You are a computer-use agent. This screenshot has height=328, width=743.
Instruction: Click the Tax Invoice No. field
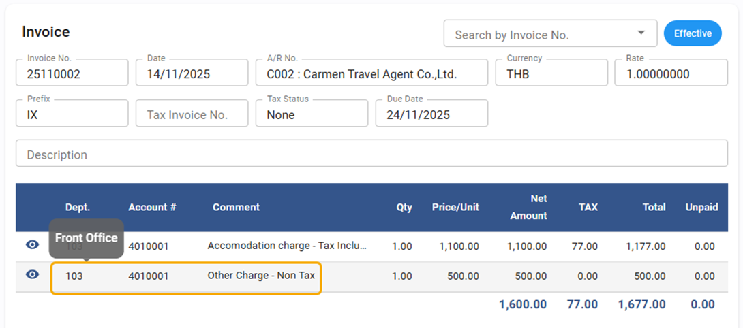tap(192, 114)
